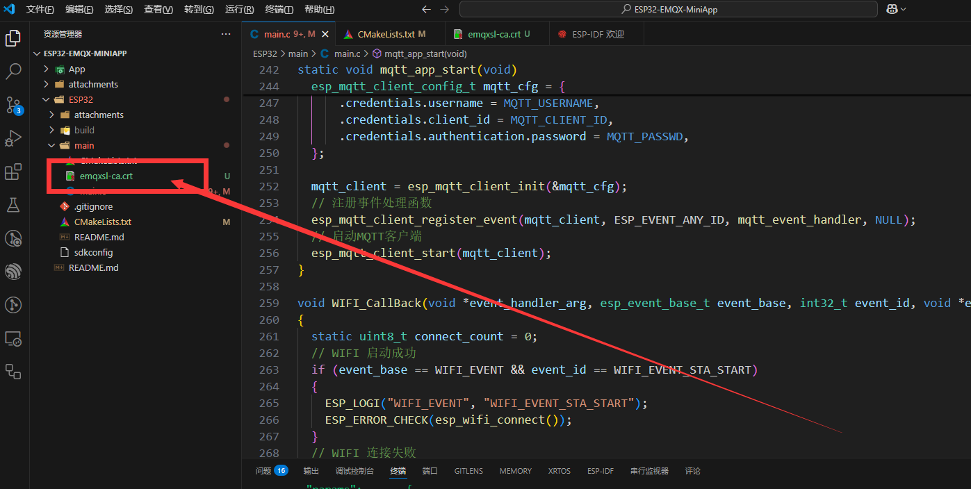
Task: Open explorer panel more actions (…) menu
Action: pos(226,34)
